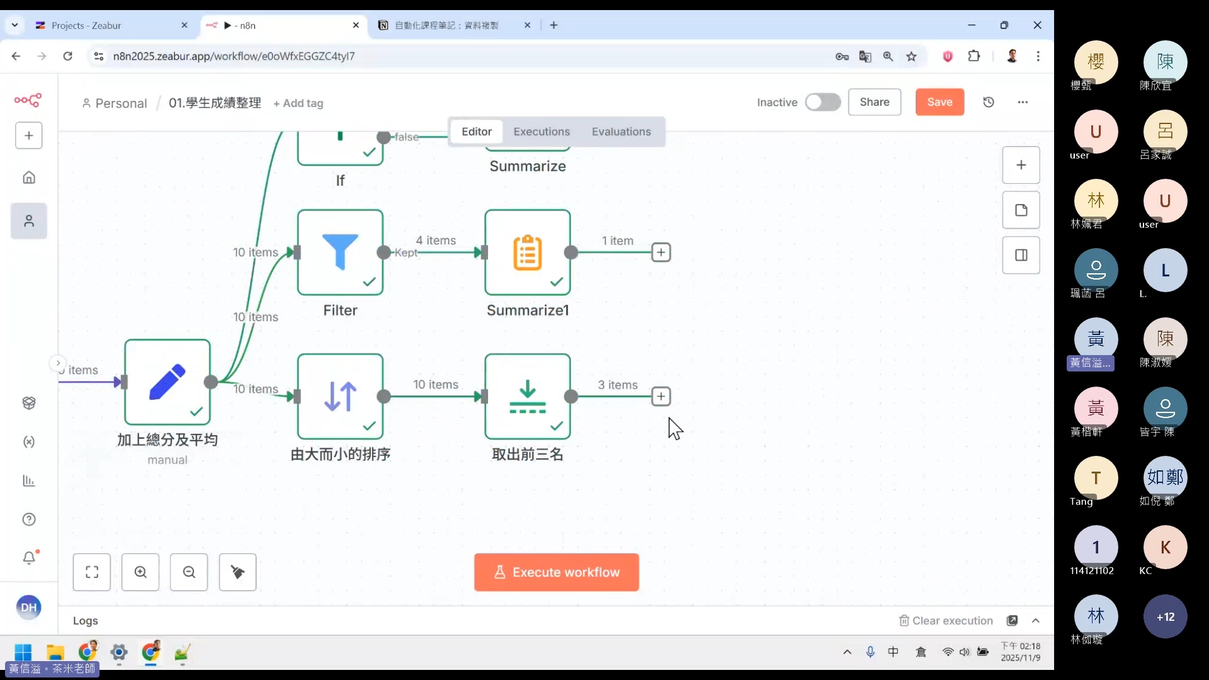Add a node after the 取出前三名 output
The image size is (1209, 680).
pyautogui.click(x=661, y=396)
